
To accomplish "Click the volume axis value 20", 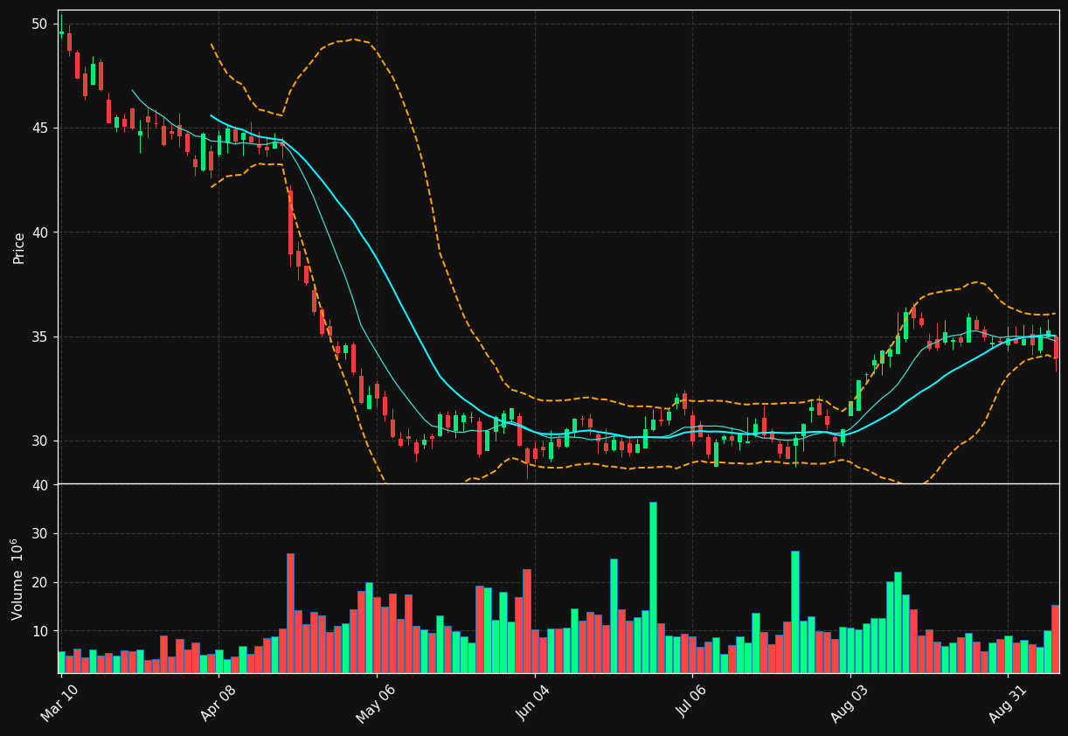I will [40, 583].
